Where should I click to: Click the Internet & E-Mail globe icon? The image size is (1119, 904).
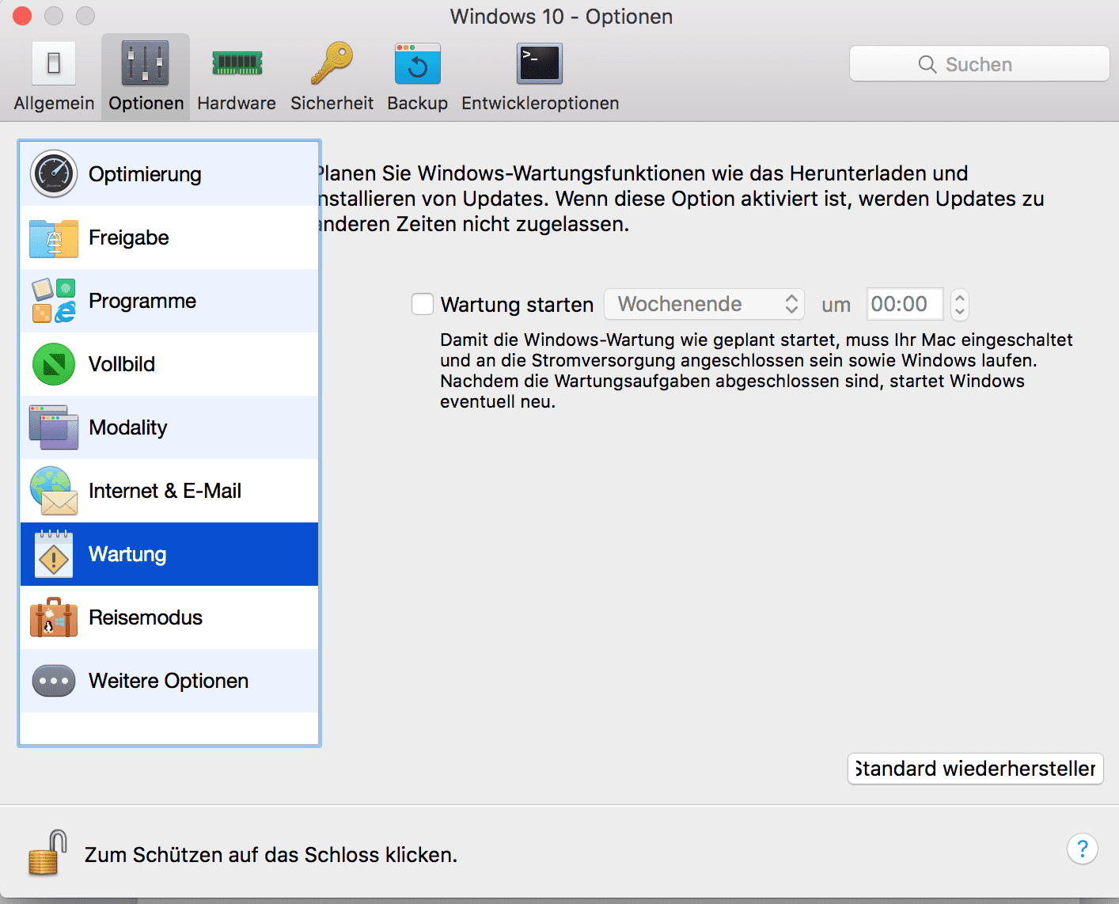(54, 491)
